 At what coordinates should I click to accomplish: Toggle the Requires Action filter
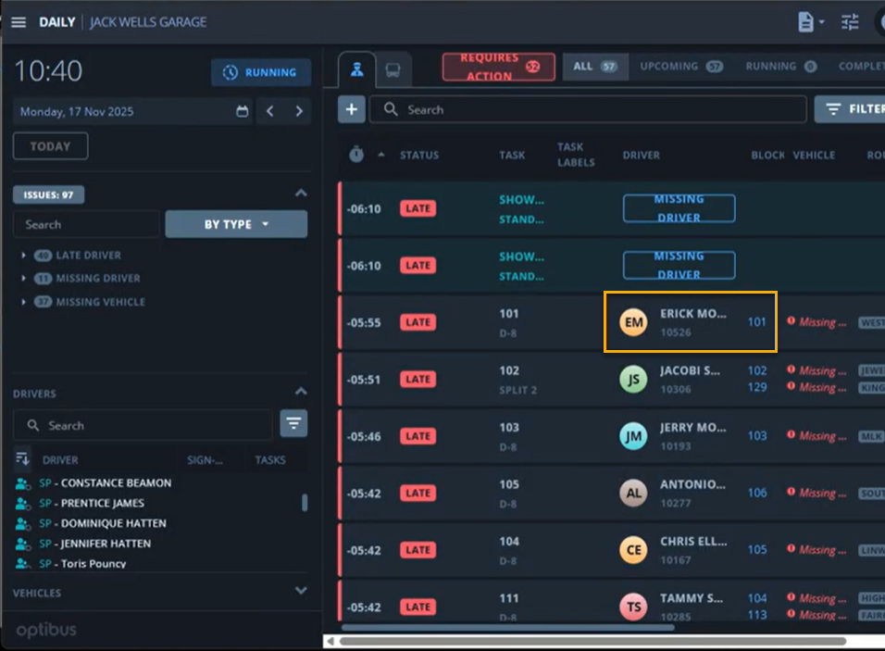point(498,67)
